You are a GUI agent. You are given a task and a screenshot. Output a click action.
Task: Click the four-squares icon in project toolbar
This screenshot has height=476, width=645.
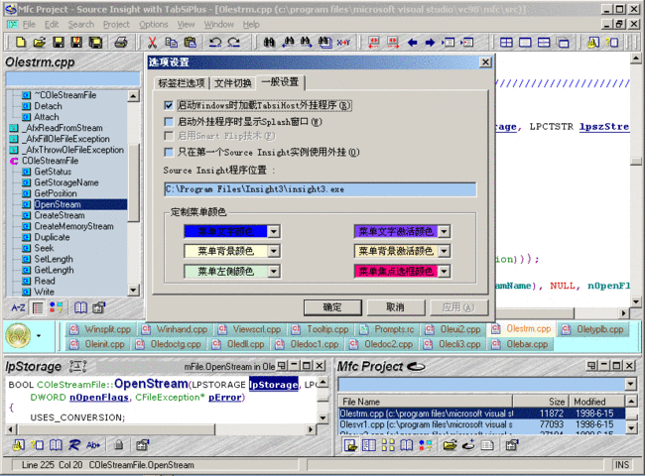click(388, 444)
